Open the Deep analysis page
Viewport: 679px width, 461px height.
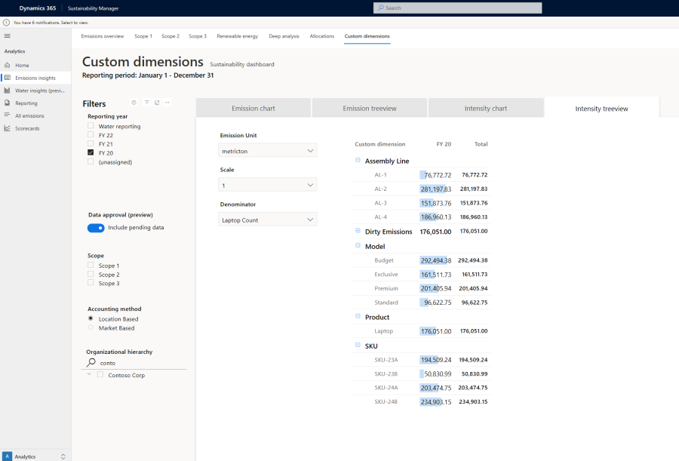coord(284,35)
